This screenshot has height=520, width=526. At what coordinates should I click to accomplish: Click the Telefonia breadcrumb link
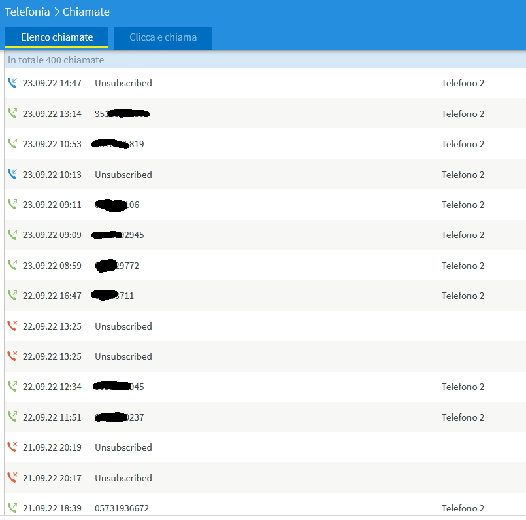pos(27,12)
